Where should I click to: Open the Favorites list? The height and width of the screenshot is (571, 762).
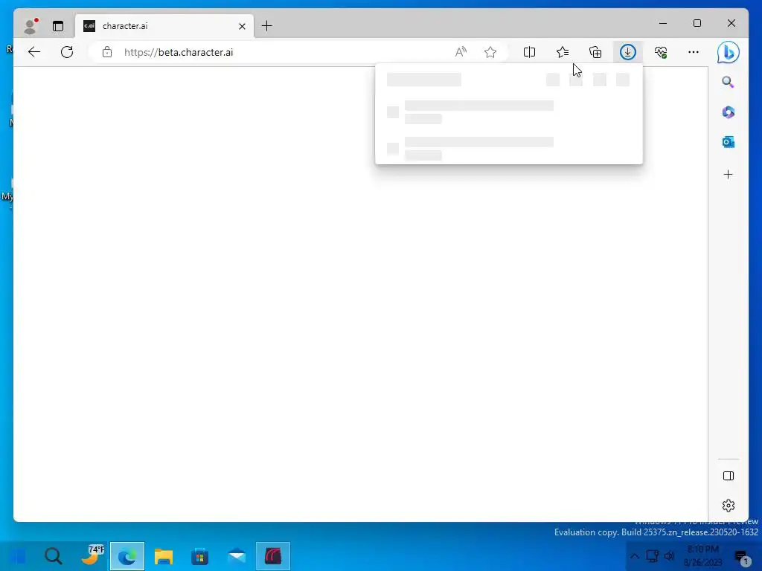[x=563, y=52]
